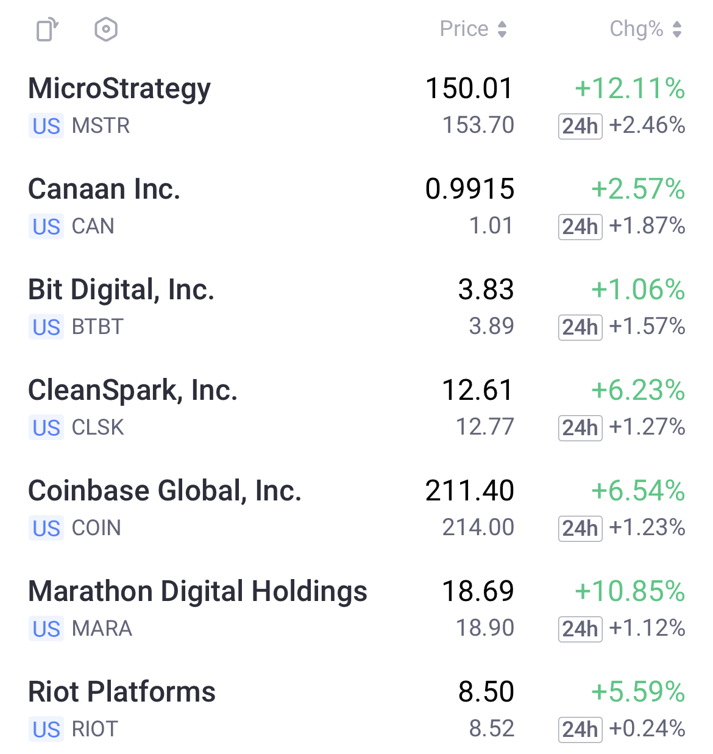Screen dimensions: 713x754
Task: Open Bit Digital, Inc. details
Action: pyautogui.click(x=357, y=308)
